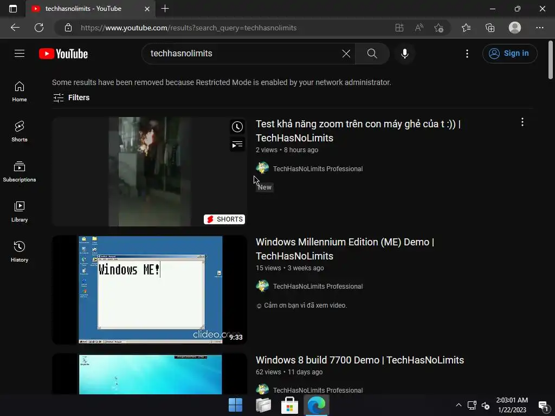
Task: Open taskbar clock showing 2:03:01 AM
Action: [x=512, y=405]
